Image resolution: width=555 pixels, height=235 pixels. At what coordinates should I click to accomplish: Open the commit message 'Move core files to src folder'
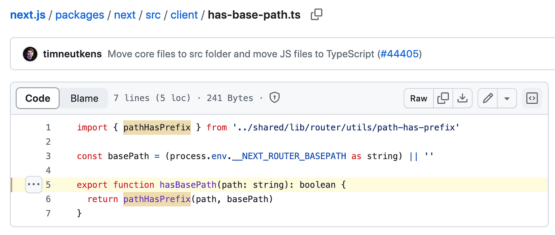[241, 54]
